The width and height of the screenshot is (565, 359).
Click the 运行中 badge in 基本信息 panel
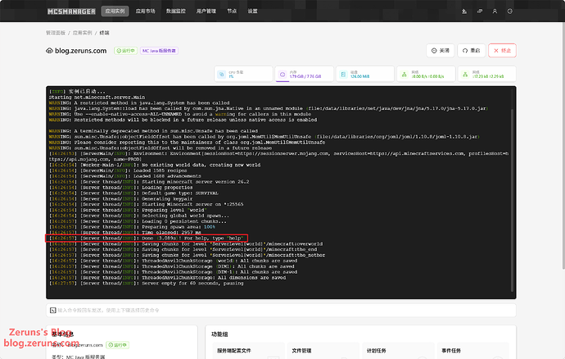(x=117, y=345)
